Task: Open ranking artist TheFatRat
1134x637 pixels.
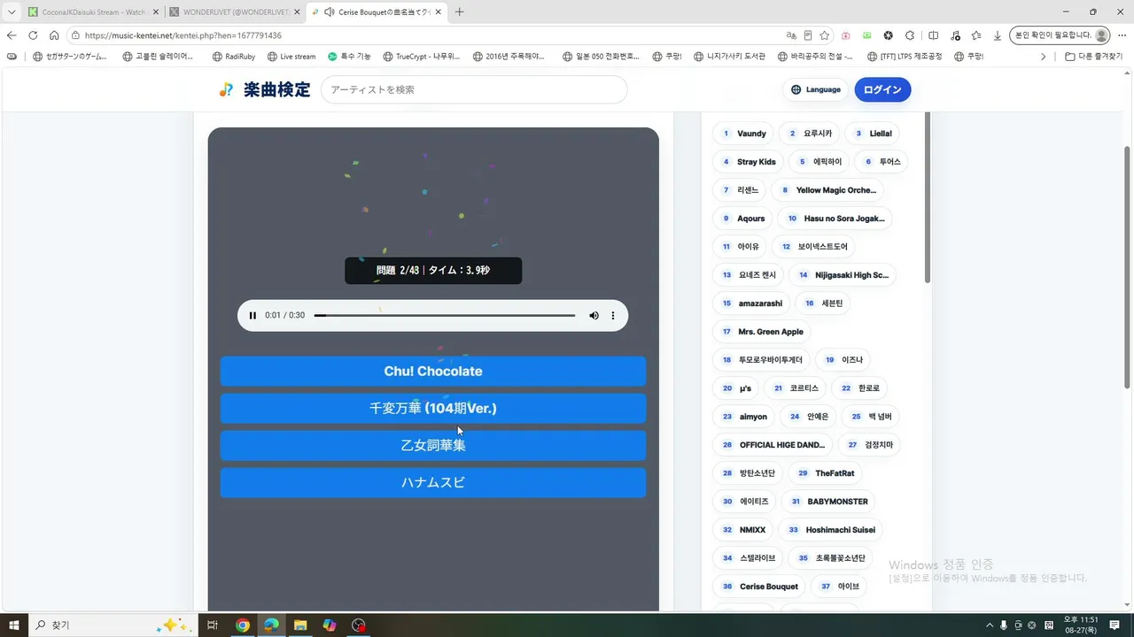Action: pyautogui.click(x=825, y=473)
